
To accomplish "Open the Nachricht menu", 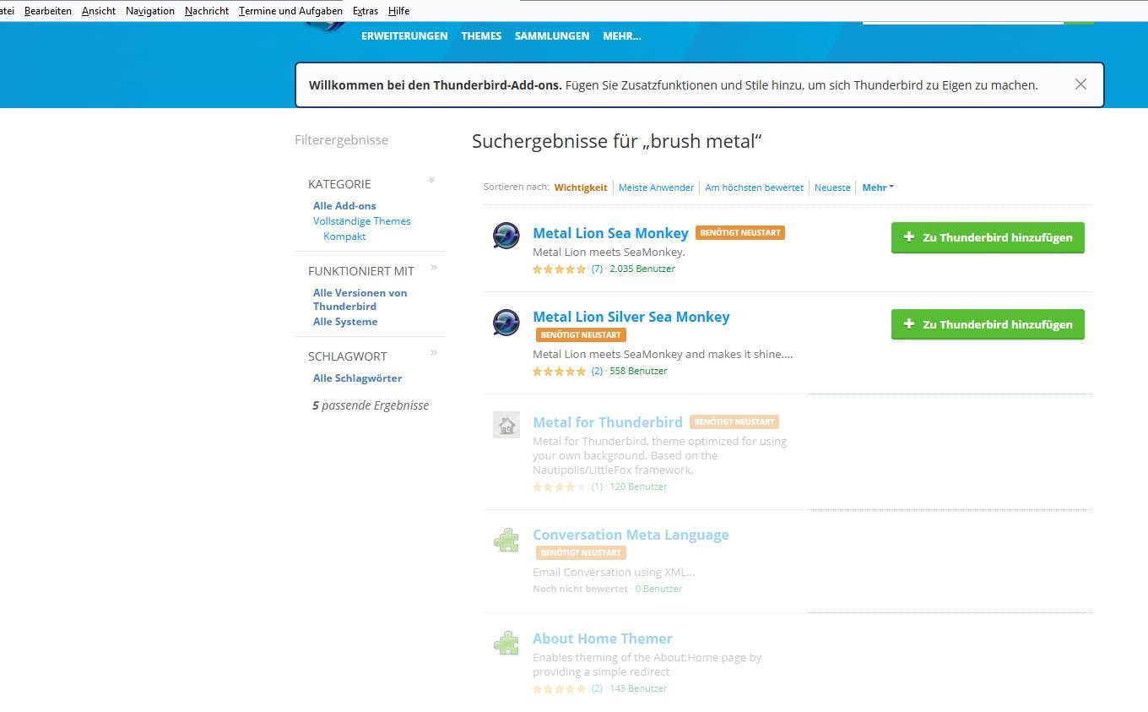I will click(x=207, y=11).
